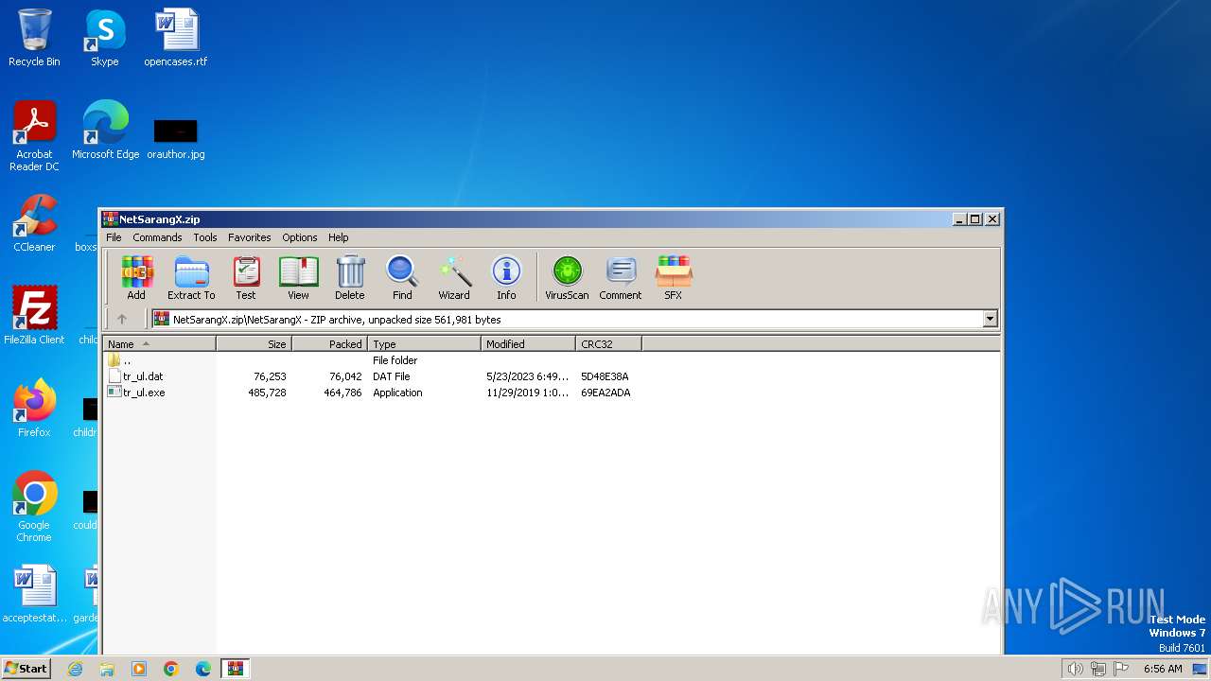The height and width of the screenshot is (681, 1211).
Task: Sort by Name column header
Action: [x=159, y=343]
